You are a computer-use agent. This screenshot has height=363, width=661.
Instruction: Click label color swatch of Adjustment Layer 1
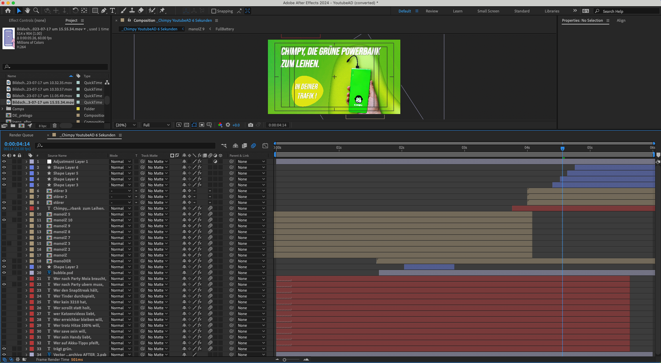coord(31,162)
